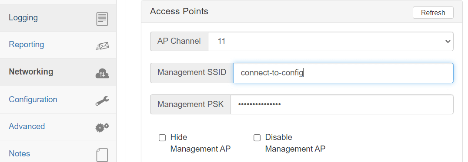The image size is (468, 162).
Task: Click the Logging document icon
Action: tap(102, 19)
